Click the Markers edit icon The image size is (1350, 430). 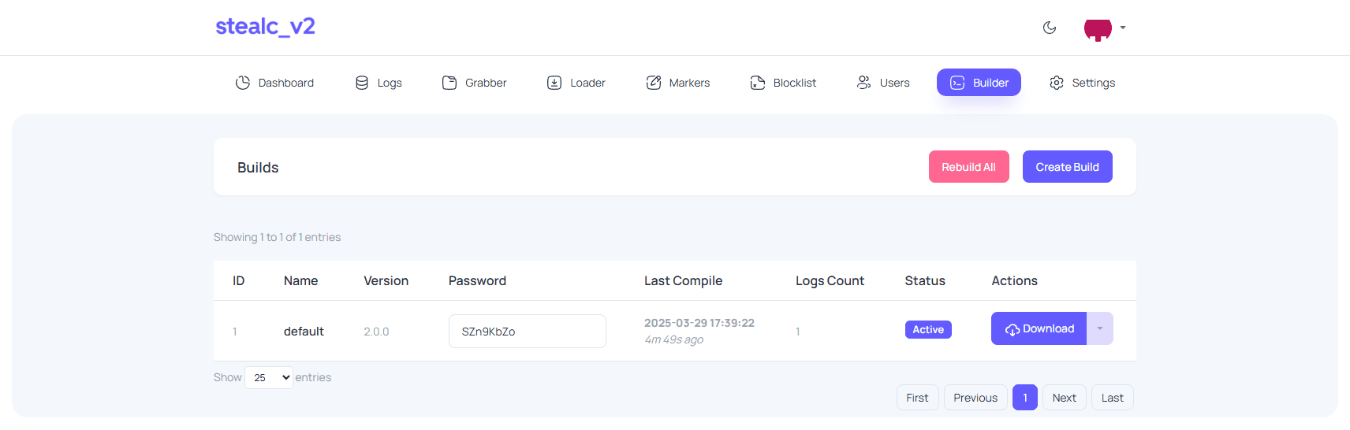pos(654,83)
